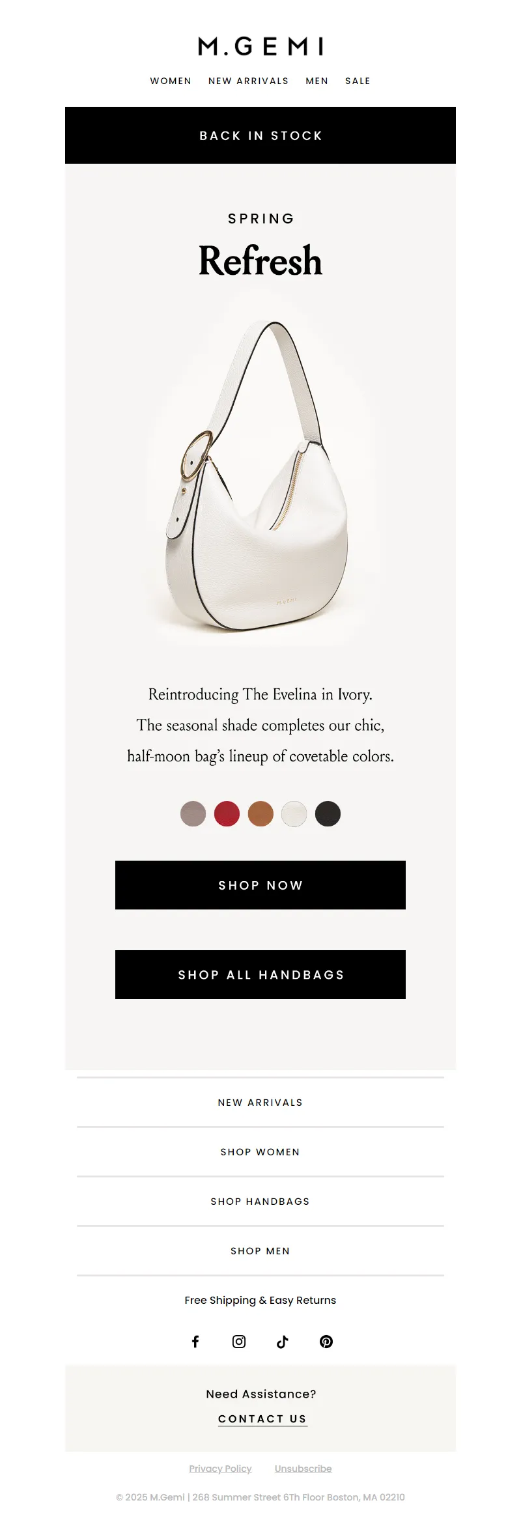The height and width of the screenshot is (1522, 521).
Task: Select the tan brown color swatch
Action: pyautogui.click(x=260, y=813)
